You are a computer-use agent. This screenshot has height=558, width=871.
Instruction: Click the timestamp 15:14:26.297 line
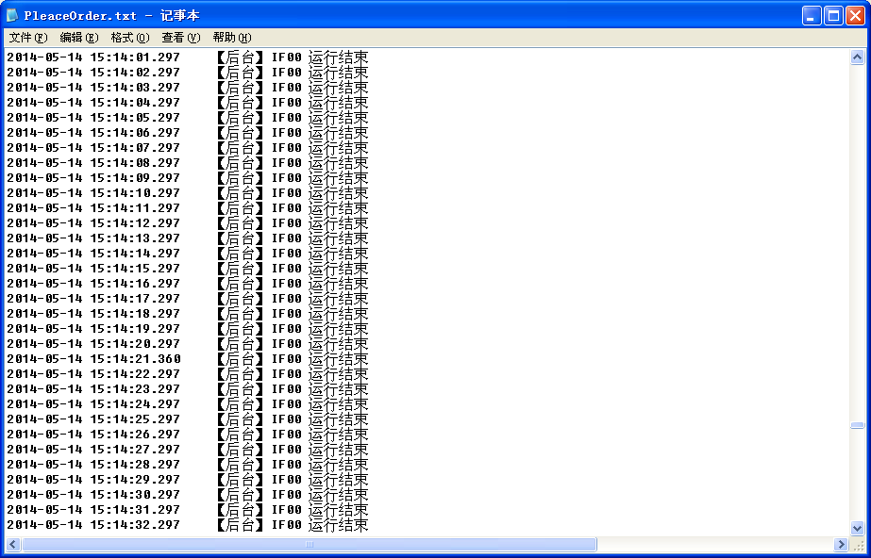coord(187,434)
